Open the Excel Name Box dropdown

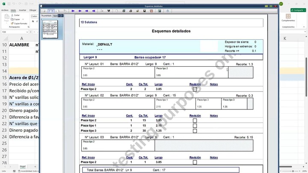point(27,32)
